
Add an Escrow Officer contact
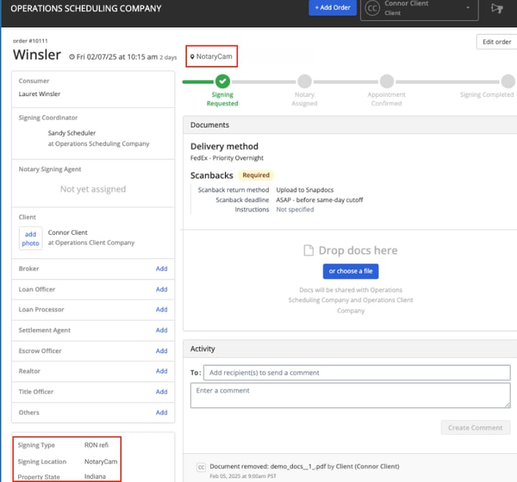[x=161, y=351]
